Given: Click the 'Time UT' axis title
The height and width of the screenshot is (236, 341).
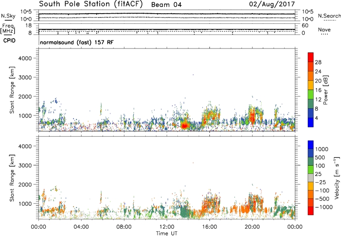Looking at the screenshot, I should 167,233.
